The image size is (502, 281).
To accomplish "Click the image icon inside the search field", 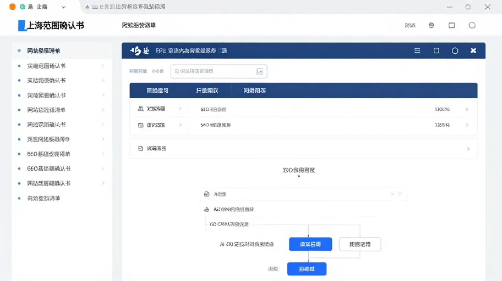I will (x=260, y=71).
